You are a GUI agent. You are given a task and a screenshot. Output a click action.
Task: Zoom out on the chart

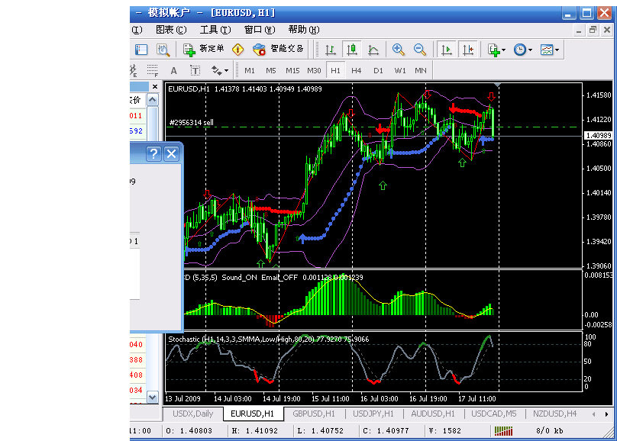[x=419, y=50]
